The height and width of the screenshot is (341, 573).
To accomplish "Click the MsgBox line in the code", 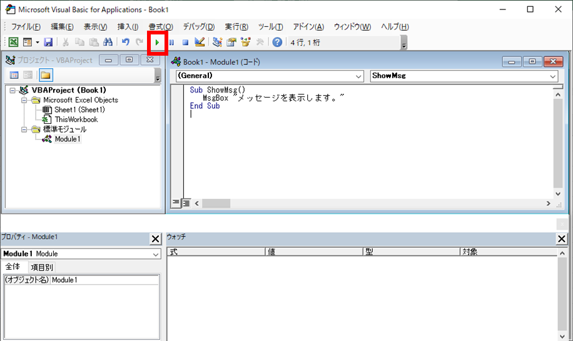I will pyautogui.click(x=273, y=98).
